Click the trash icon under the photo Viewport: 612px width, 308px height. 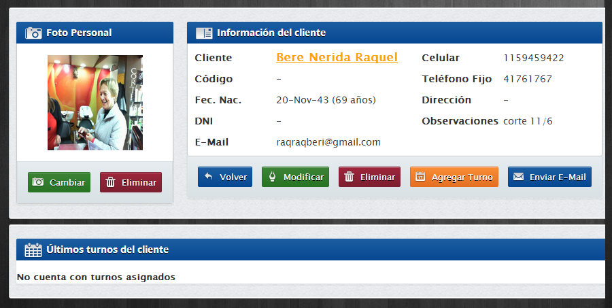click(111, 182)
